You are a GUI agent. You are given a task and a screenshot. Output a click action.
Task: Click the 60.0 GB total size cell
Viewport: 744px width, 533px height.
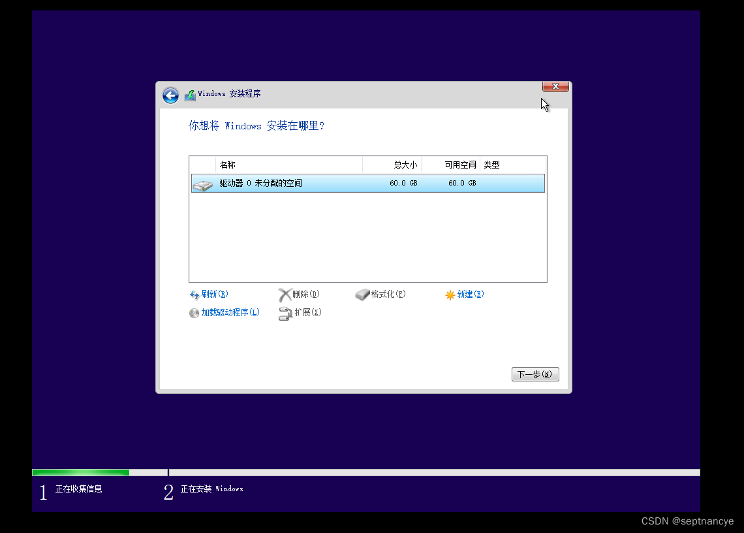tap(403, 183)
